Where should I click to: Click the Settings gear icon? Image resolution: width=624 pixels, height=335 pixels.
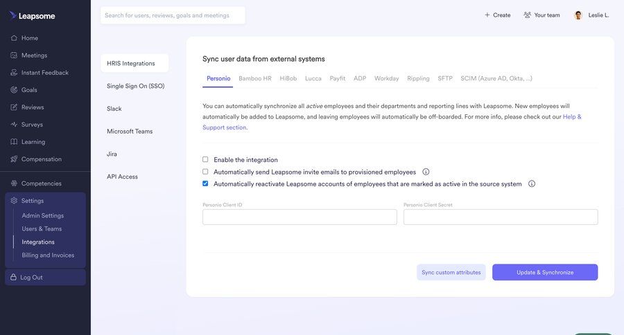(14, 201)
